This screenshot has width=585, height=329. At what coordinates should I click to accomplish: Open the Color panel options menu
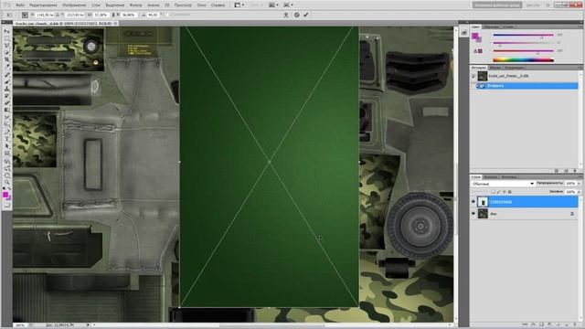coord(580,27)
